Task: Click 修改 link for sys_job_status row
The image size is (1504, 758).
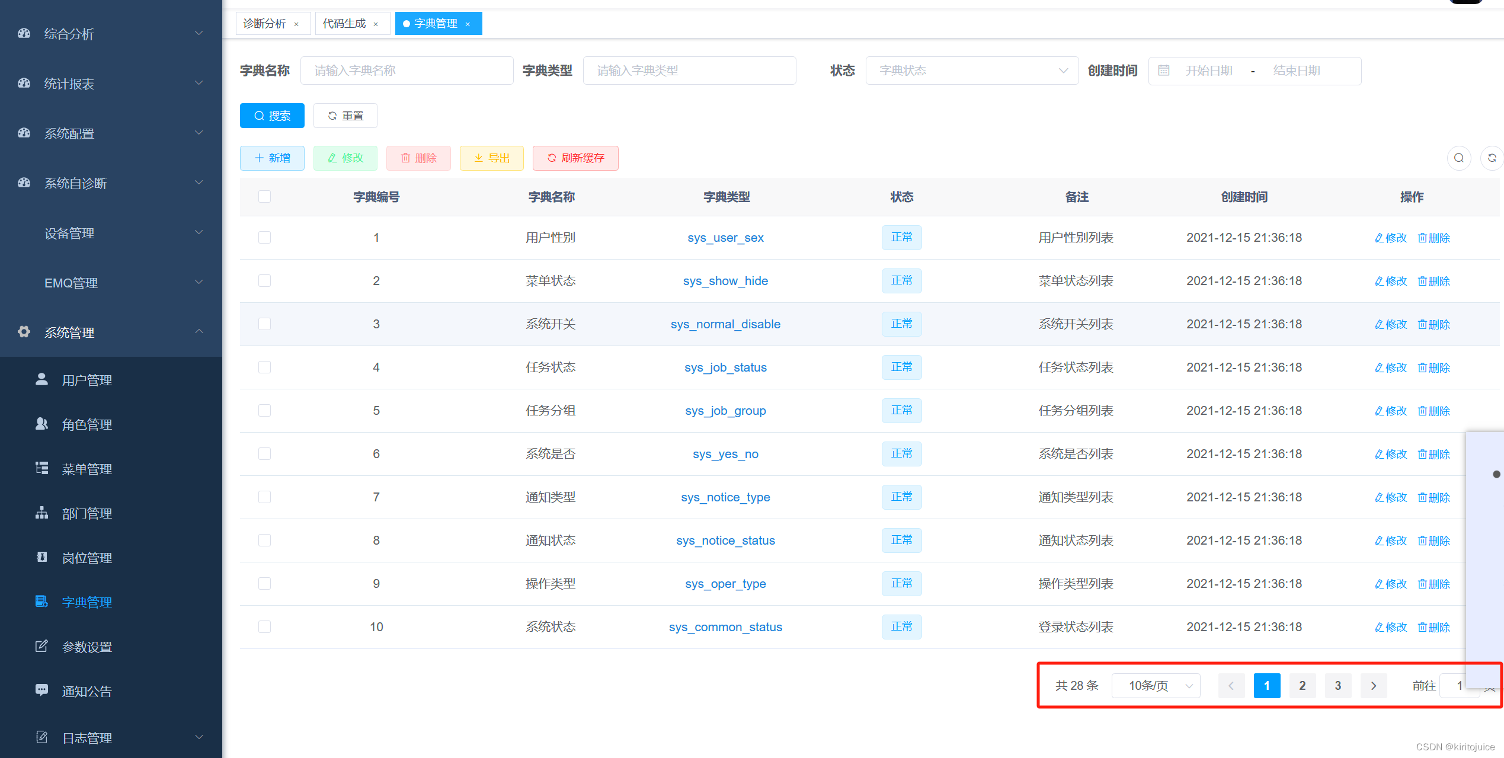Action: coord(1390,367)
